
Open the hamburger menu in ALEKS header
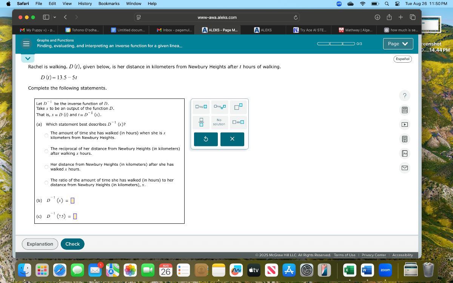click(x=26, y=44)
